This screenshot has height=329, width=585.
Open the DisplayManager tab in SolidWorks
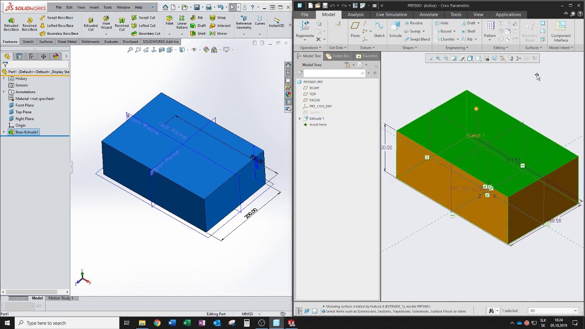(x=56, y=56)
